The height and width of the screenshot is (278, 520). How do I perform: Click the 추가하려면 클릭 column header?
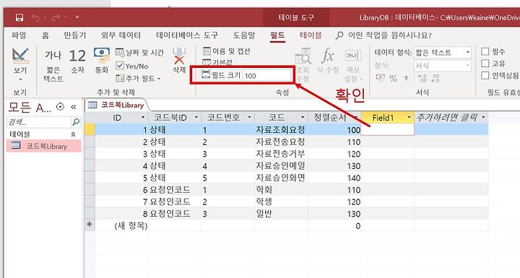click(451, 118)
